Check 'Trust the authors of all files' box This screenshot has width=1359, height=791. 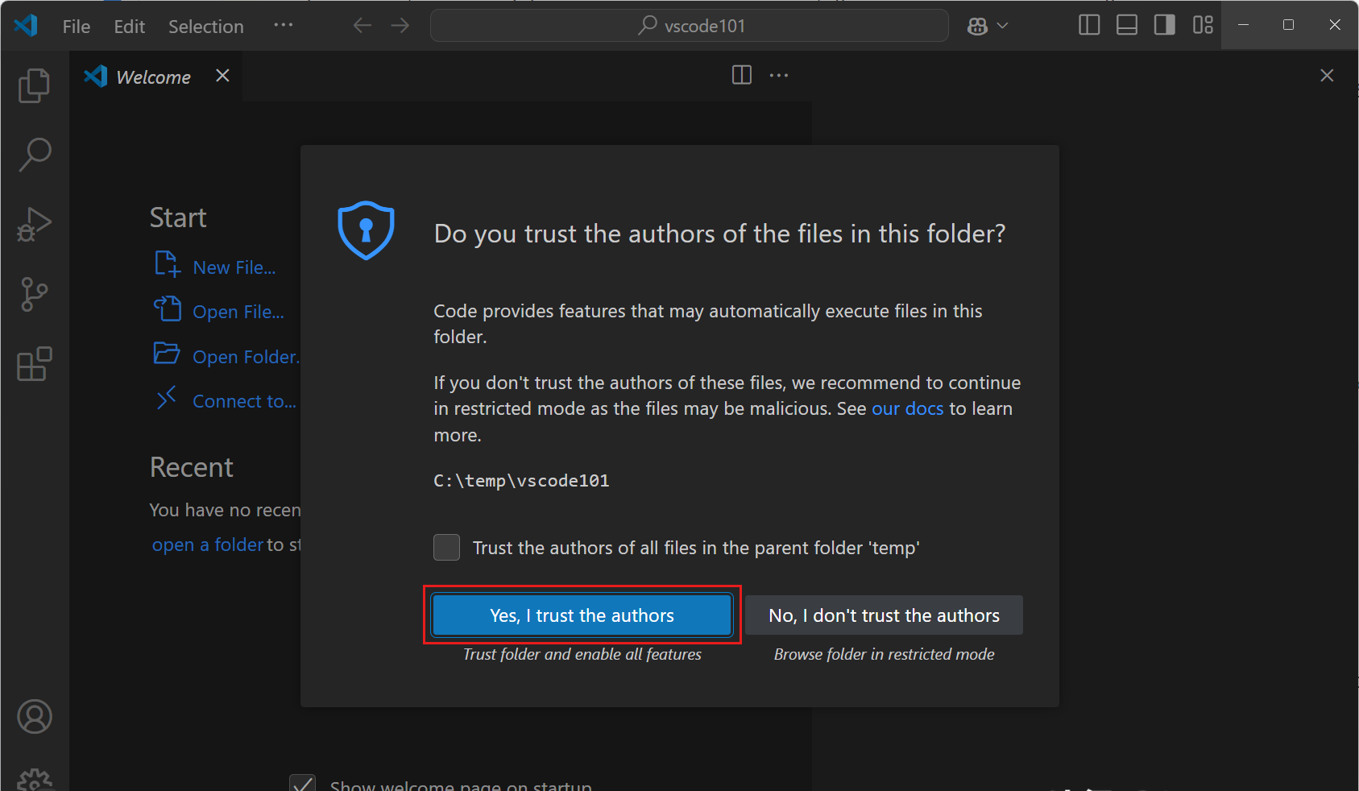[446, 547]
